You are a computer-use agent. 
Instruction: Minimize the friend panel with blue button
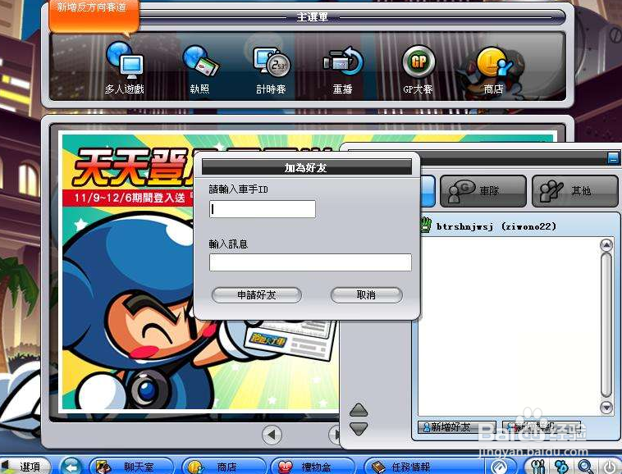pos(613,158)
